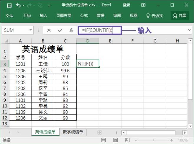194x144 pixels.
Task: Click 登录 sign-in link
Action: 126,5
